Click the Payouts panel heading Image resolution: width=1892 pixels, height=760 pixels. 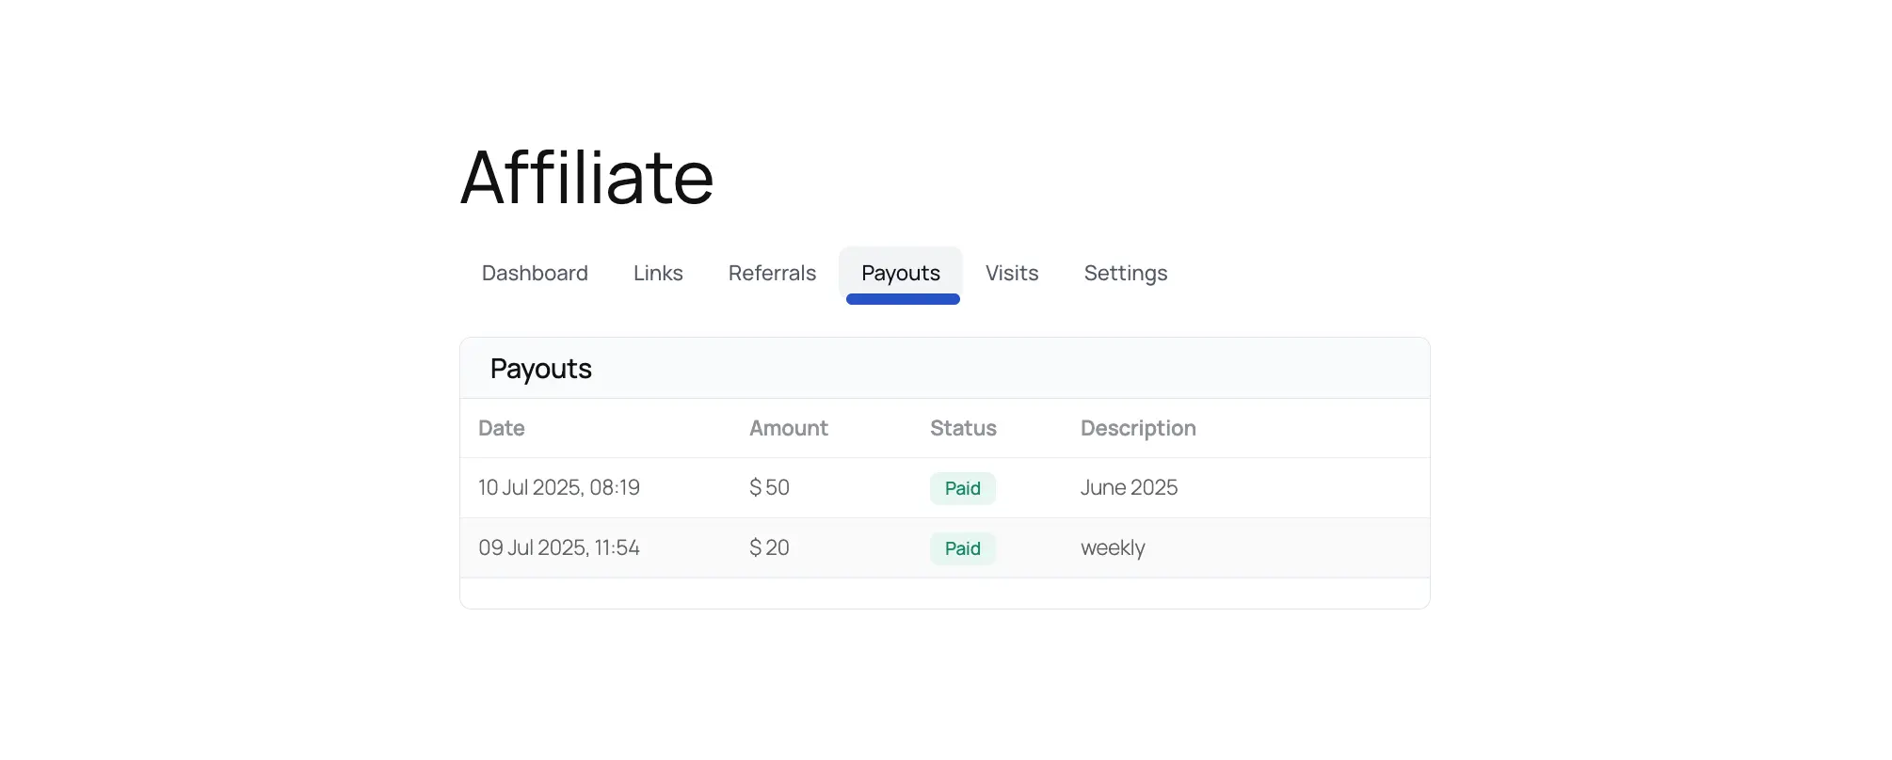click(x=540, y=369)
